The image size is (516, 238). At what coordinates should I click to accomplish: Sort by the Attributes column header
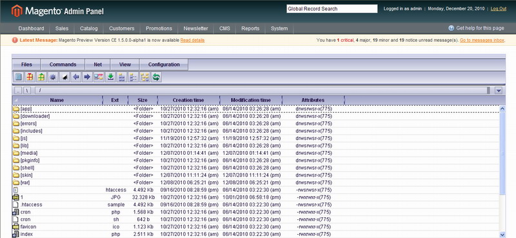pos(313,100)
